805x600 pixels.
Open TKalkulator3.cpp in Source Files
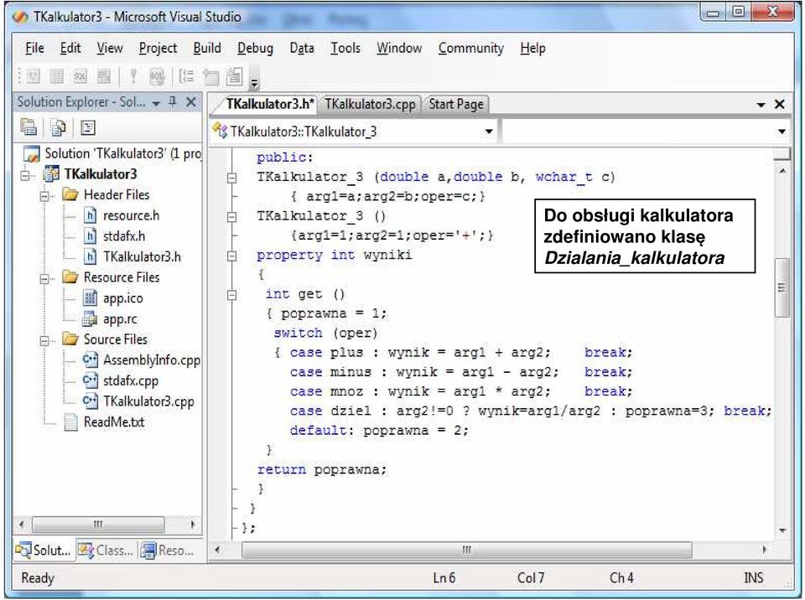click(x=148, y=401)
